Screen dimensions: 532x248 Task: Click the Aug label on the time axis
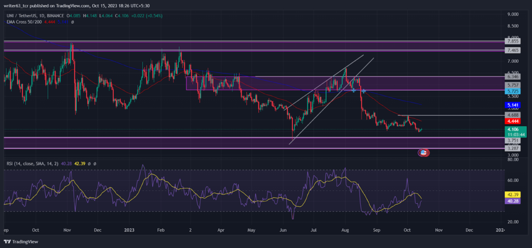pos(345,230)
